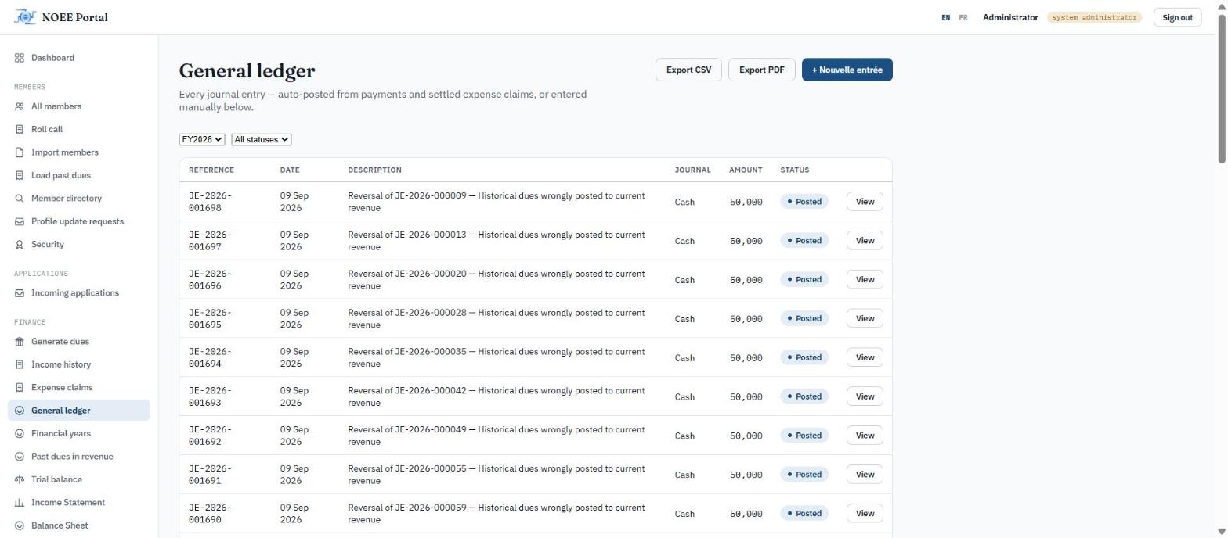Open the All statuses filter dropdown

coord(262,139)
